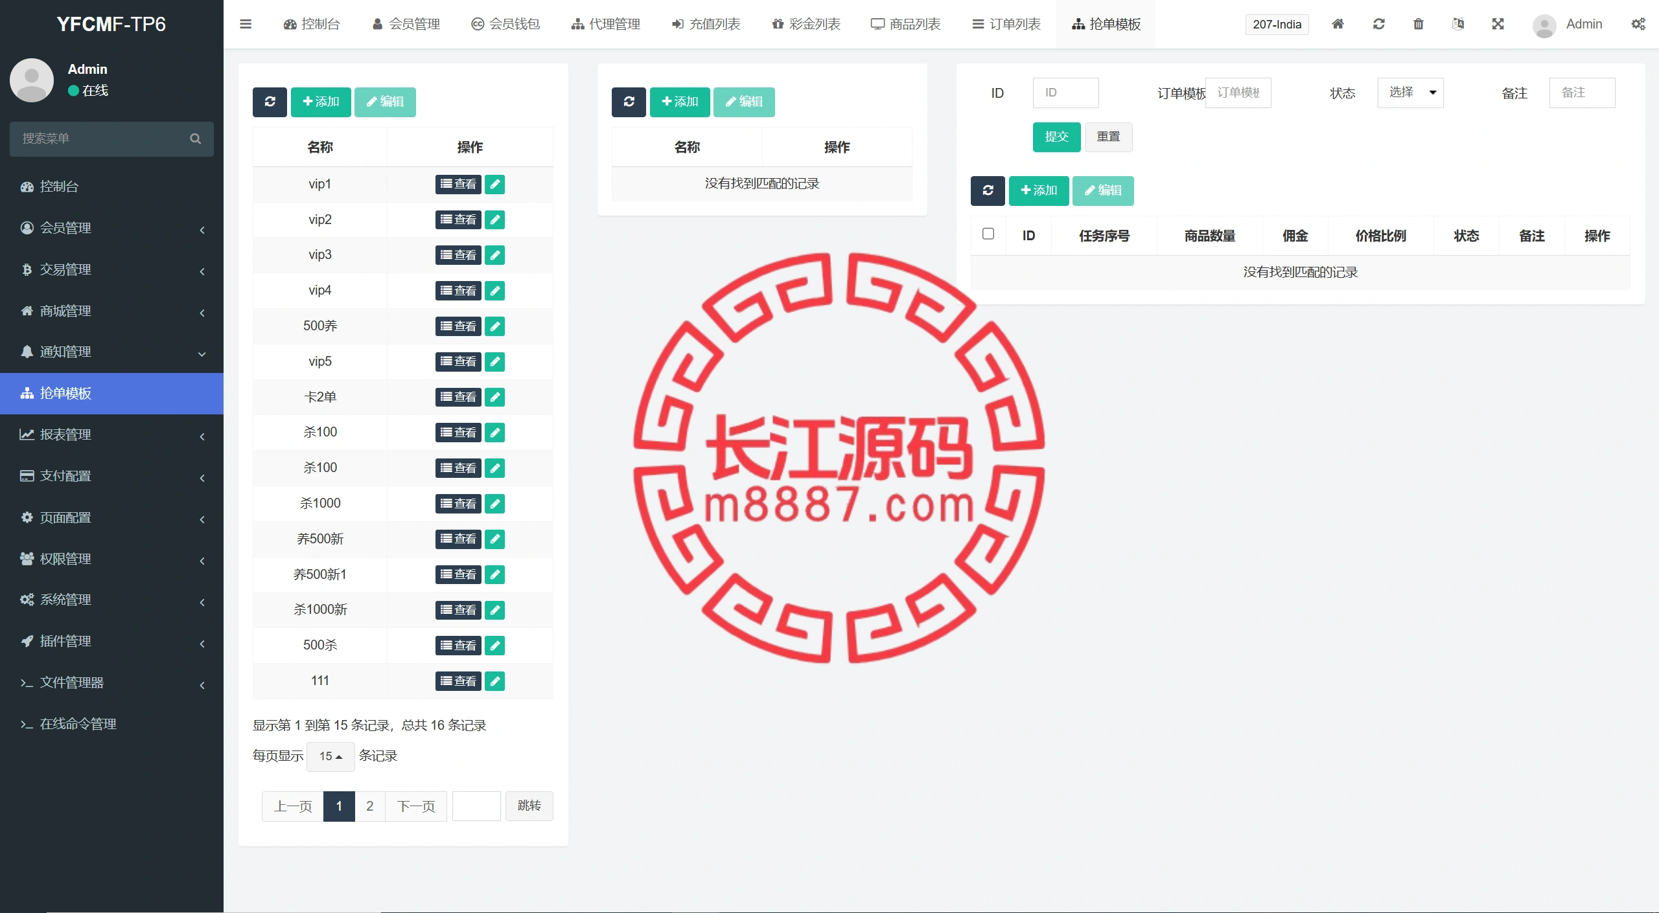Expand the 报表管理 sidebar menu
Viewport: 1659px width, 913px height.
(x=111, y=434)
